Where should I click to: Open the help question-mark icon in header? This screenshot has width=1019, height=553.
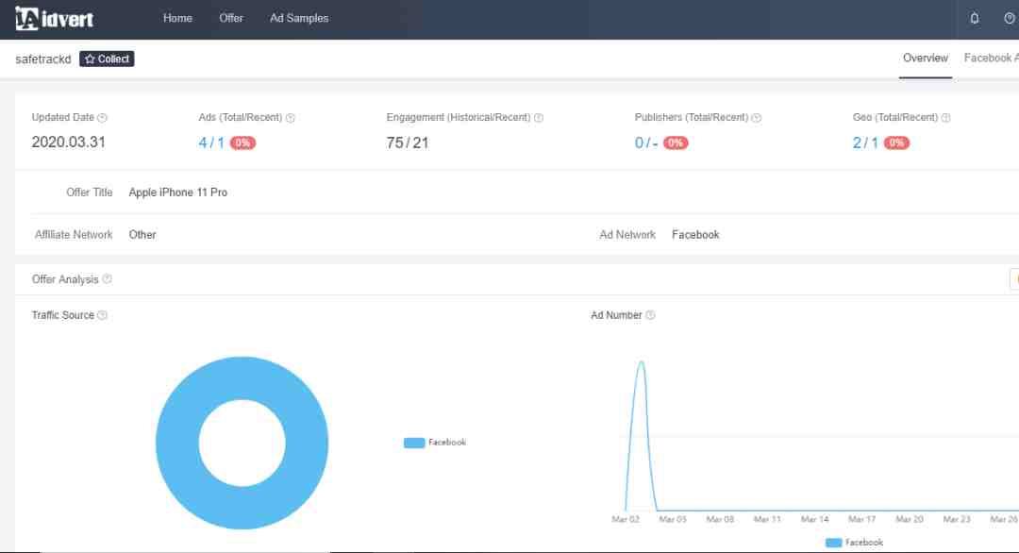click(x=1010, y=18)
